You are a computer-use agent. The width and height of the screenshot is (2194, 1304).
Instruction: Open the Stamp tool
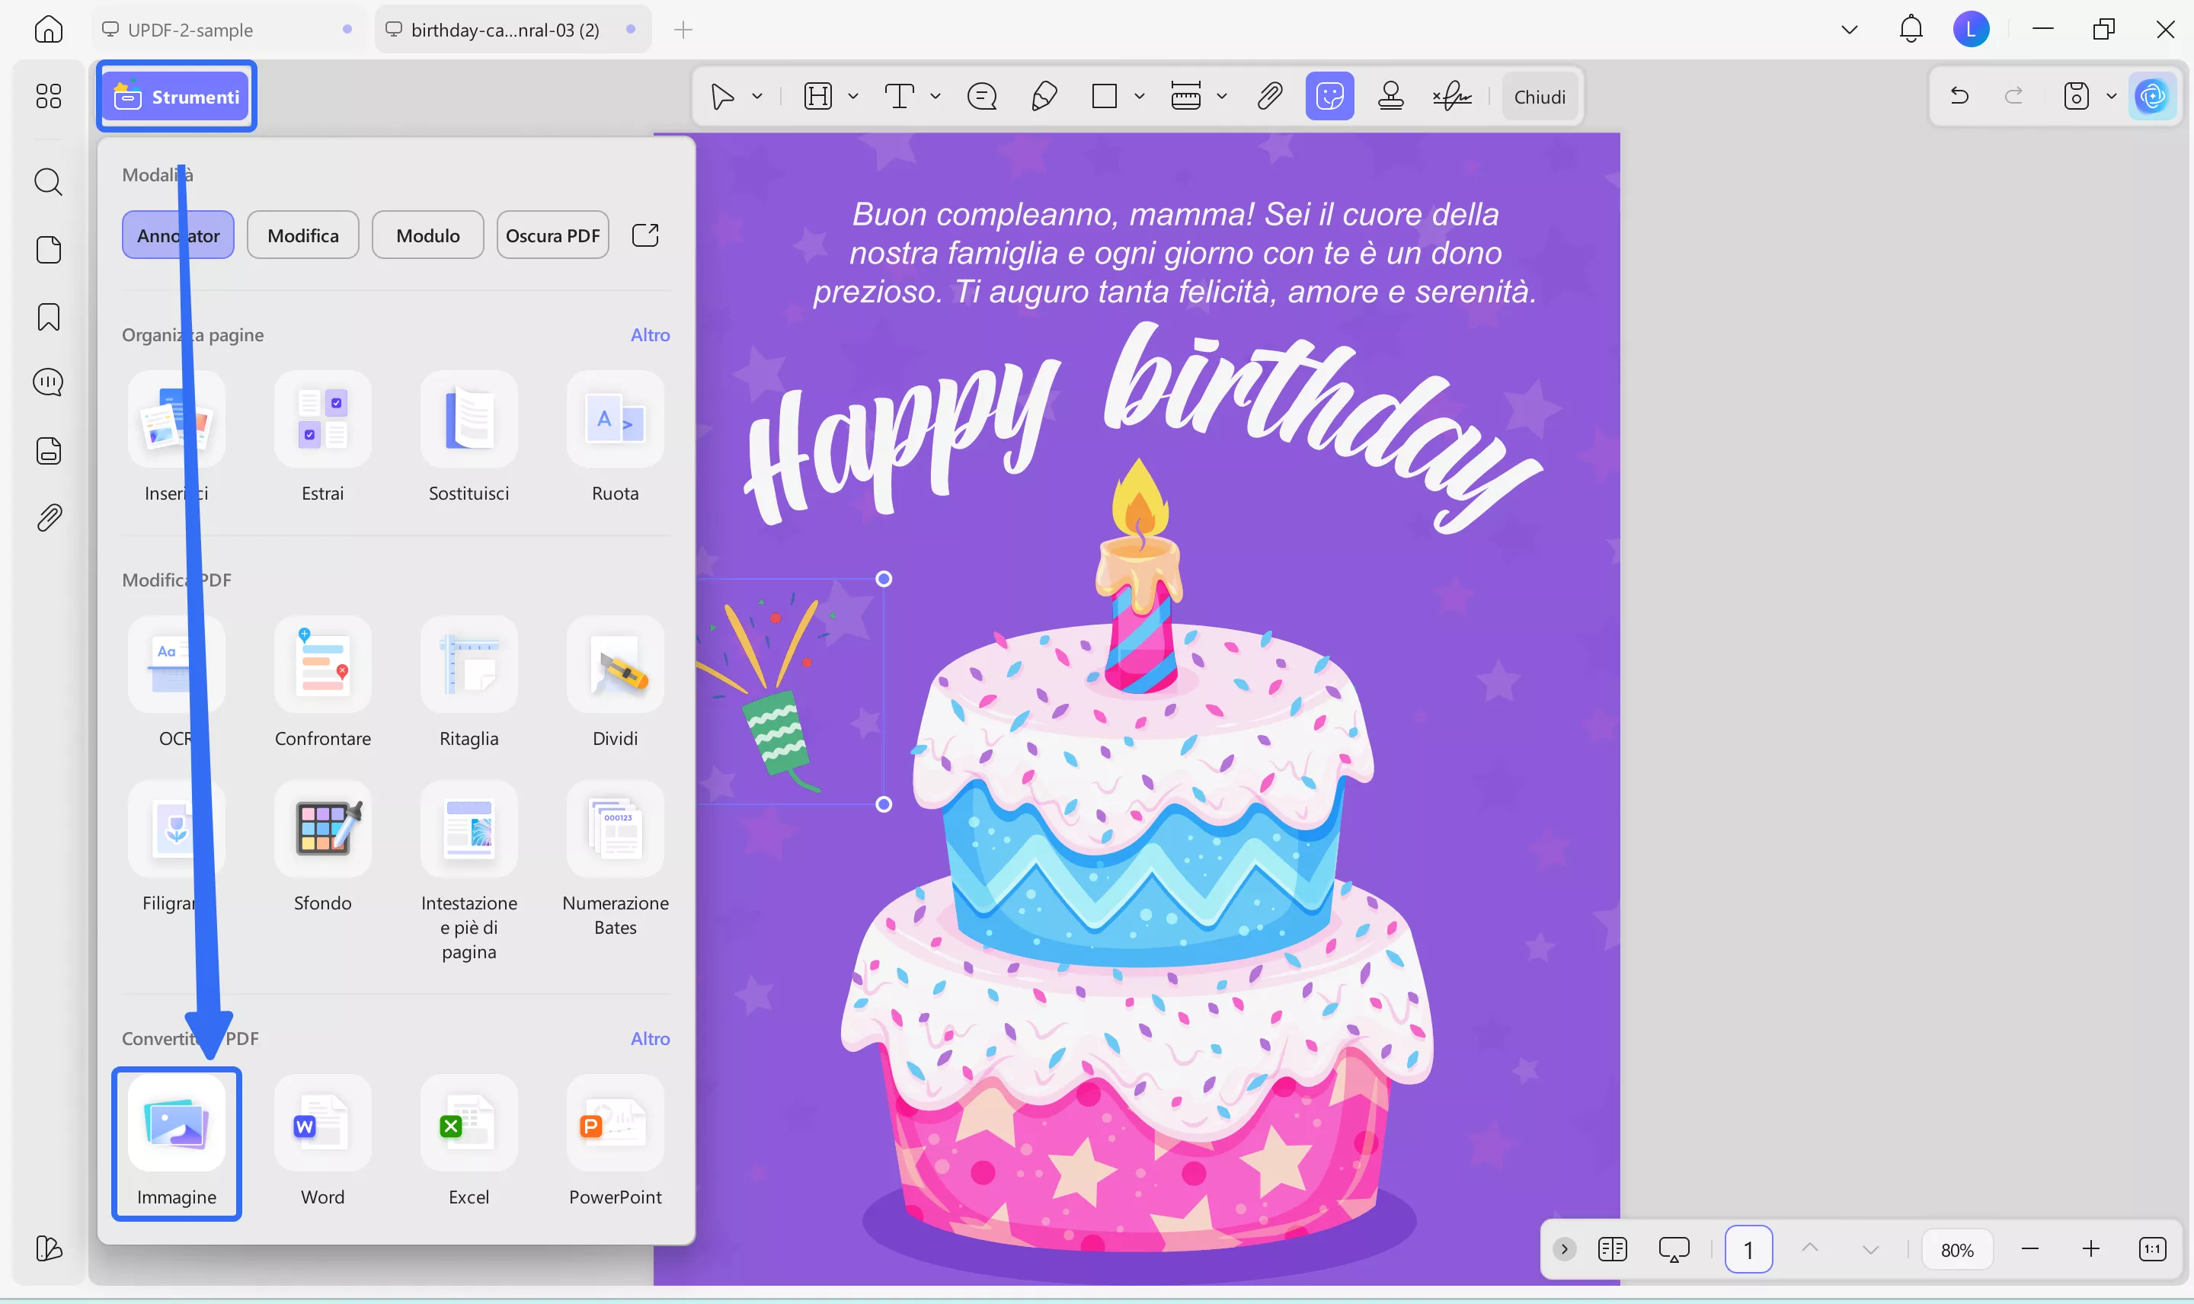click(x=1391, y=96)
